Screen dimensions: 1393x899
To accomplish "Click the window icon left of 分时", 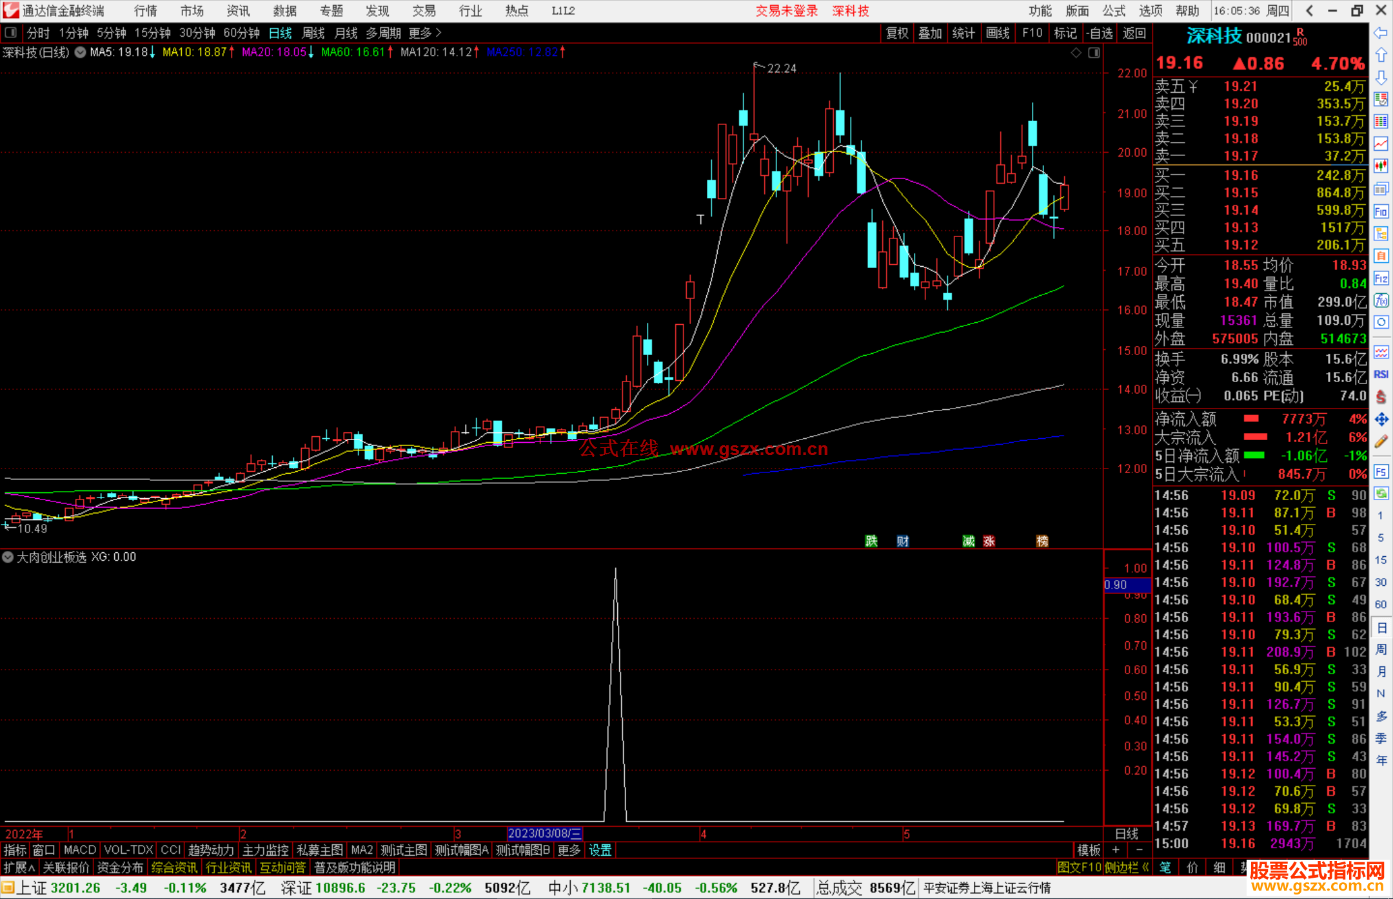I will (x=11, y=33).
